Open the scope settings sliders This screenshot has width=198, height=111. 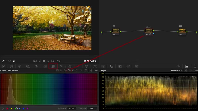click(x=186, y=71)
